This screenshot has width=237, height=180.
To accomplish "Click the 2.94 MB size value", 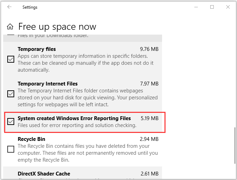I will tap(149, 139).
